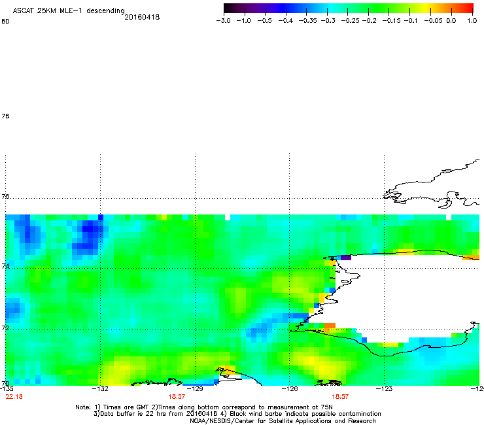484x425 pixels.
Task: Pick the cyan section of the color bar
Action: click(x=329, y=8)
